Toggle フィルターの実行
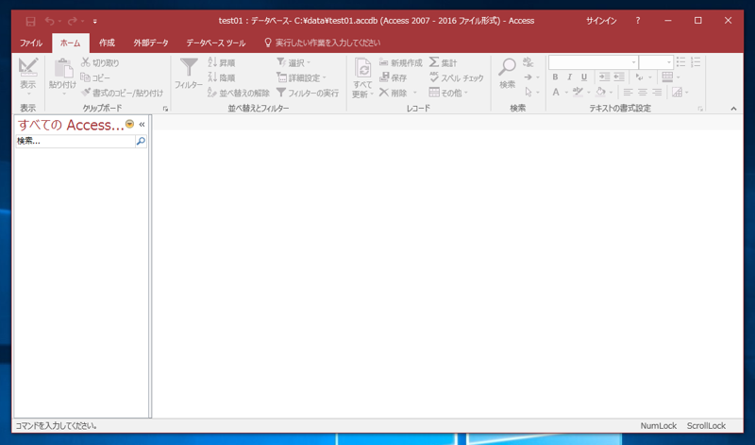Image resolution: width=755 pixels, height=445 pixels. pos(308,93)
